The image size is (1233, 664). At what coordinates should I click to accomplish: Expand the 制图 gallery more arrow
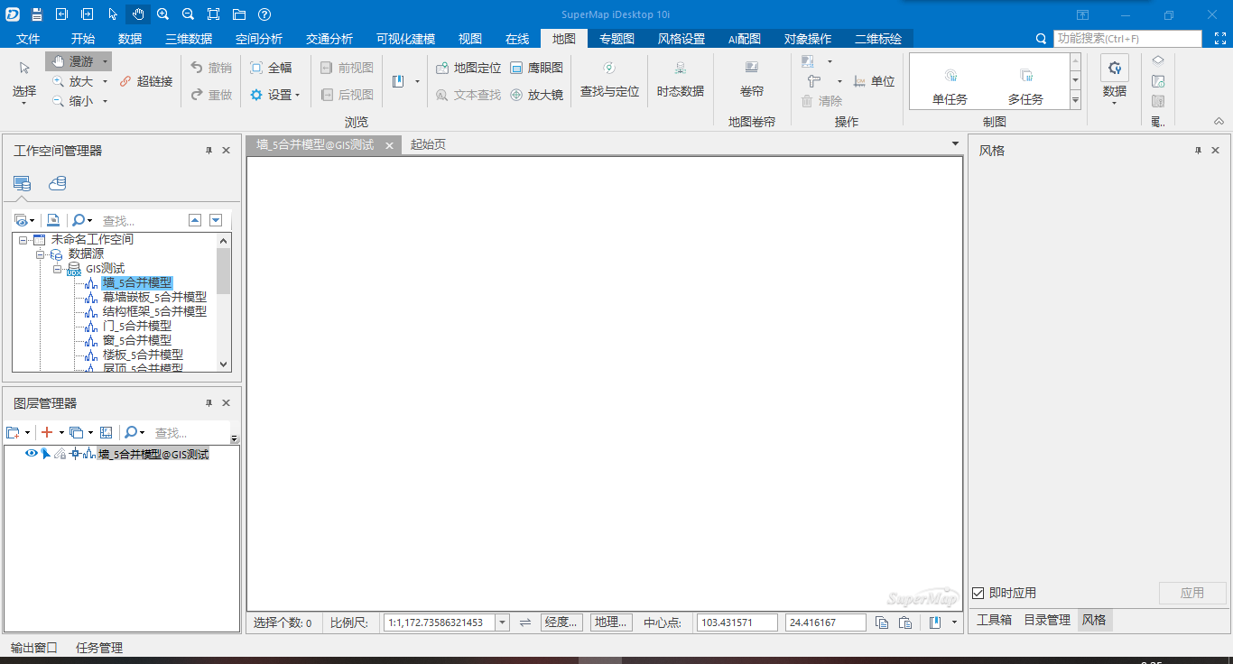click(x=1075, y=102)
